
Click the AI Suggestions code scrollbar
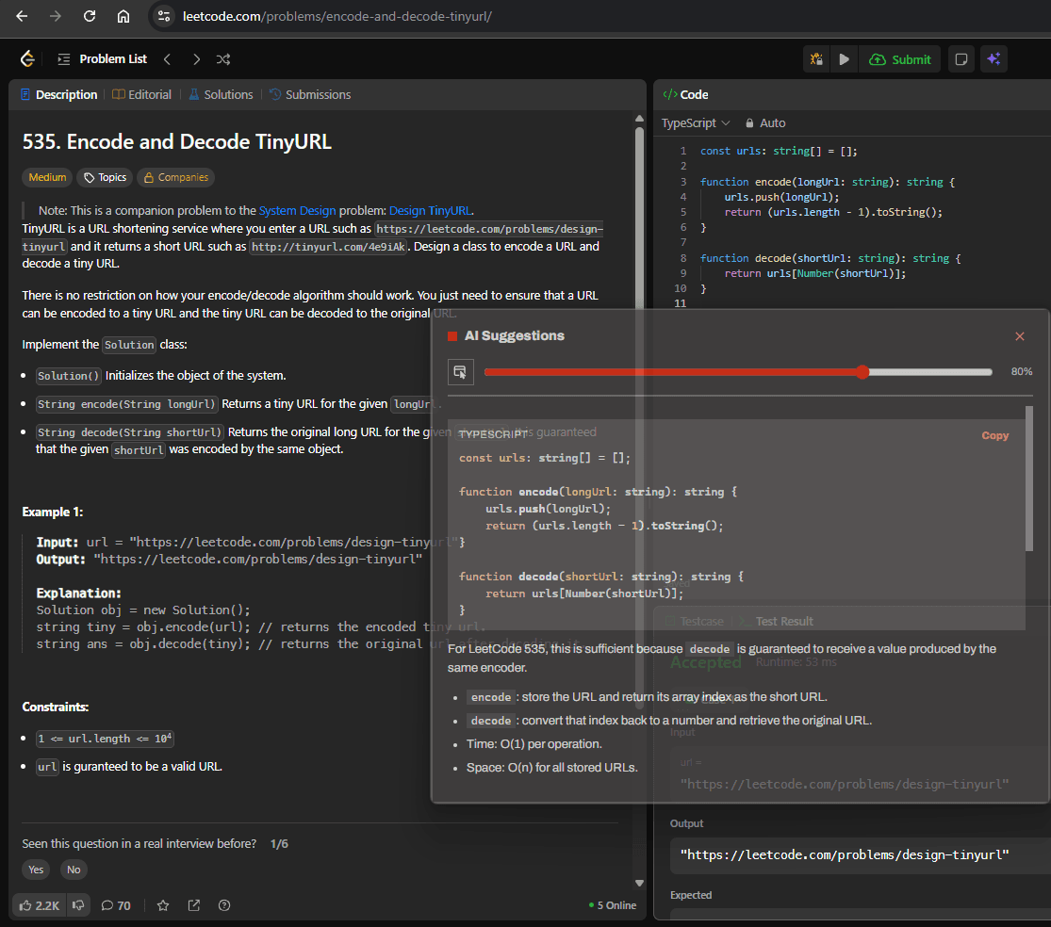(x=1029, y=479)
